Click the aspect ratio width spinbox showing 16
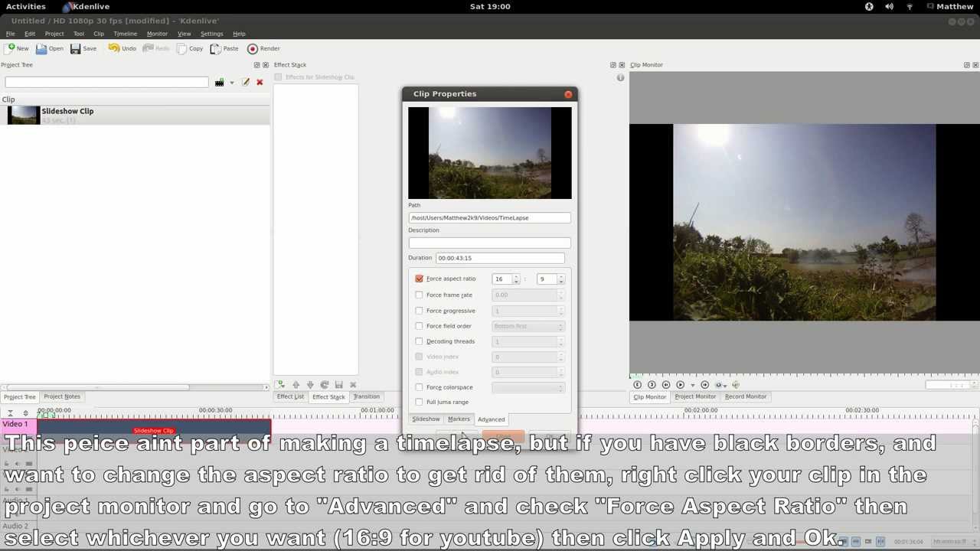980x551 pixels. pos(506,279)
